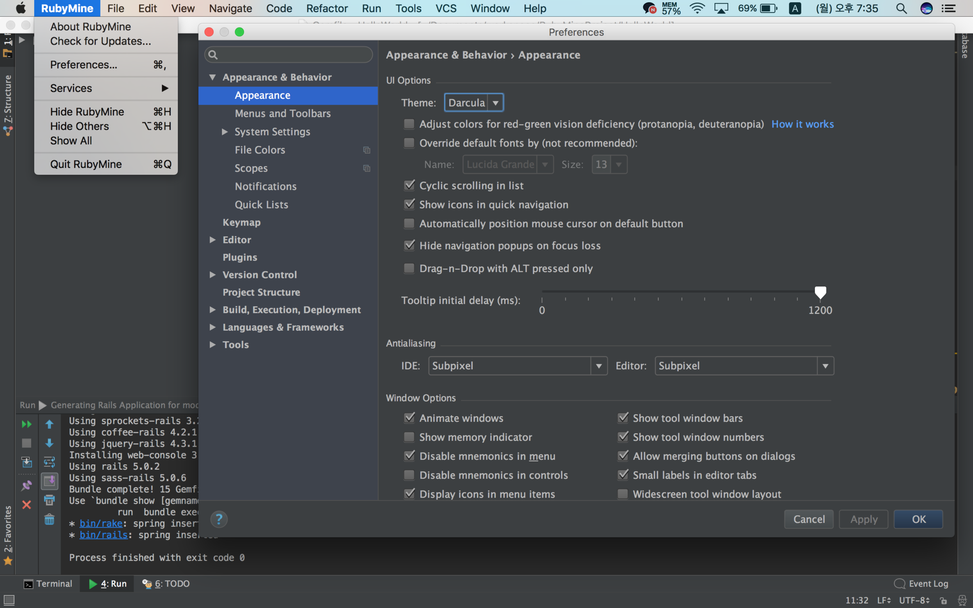
Task: Click the purple pin tab icon
Action: (x=26, y=485)
